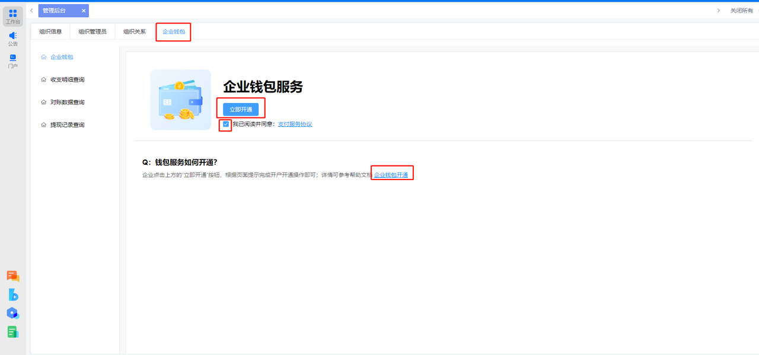The width and height of the screenshot is (759, 355).
Task: Open the 支付服务协议 link
Action: pos(295,124)
